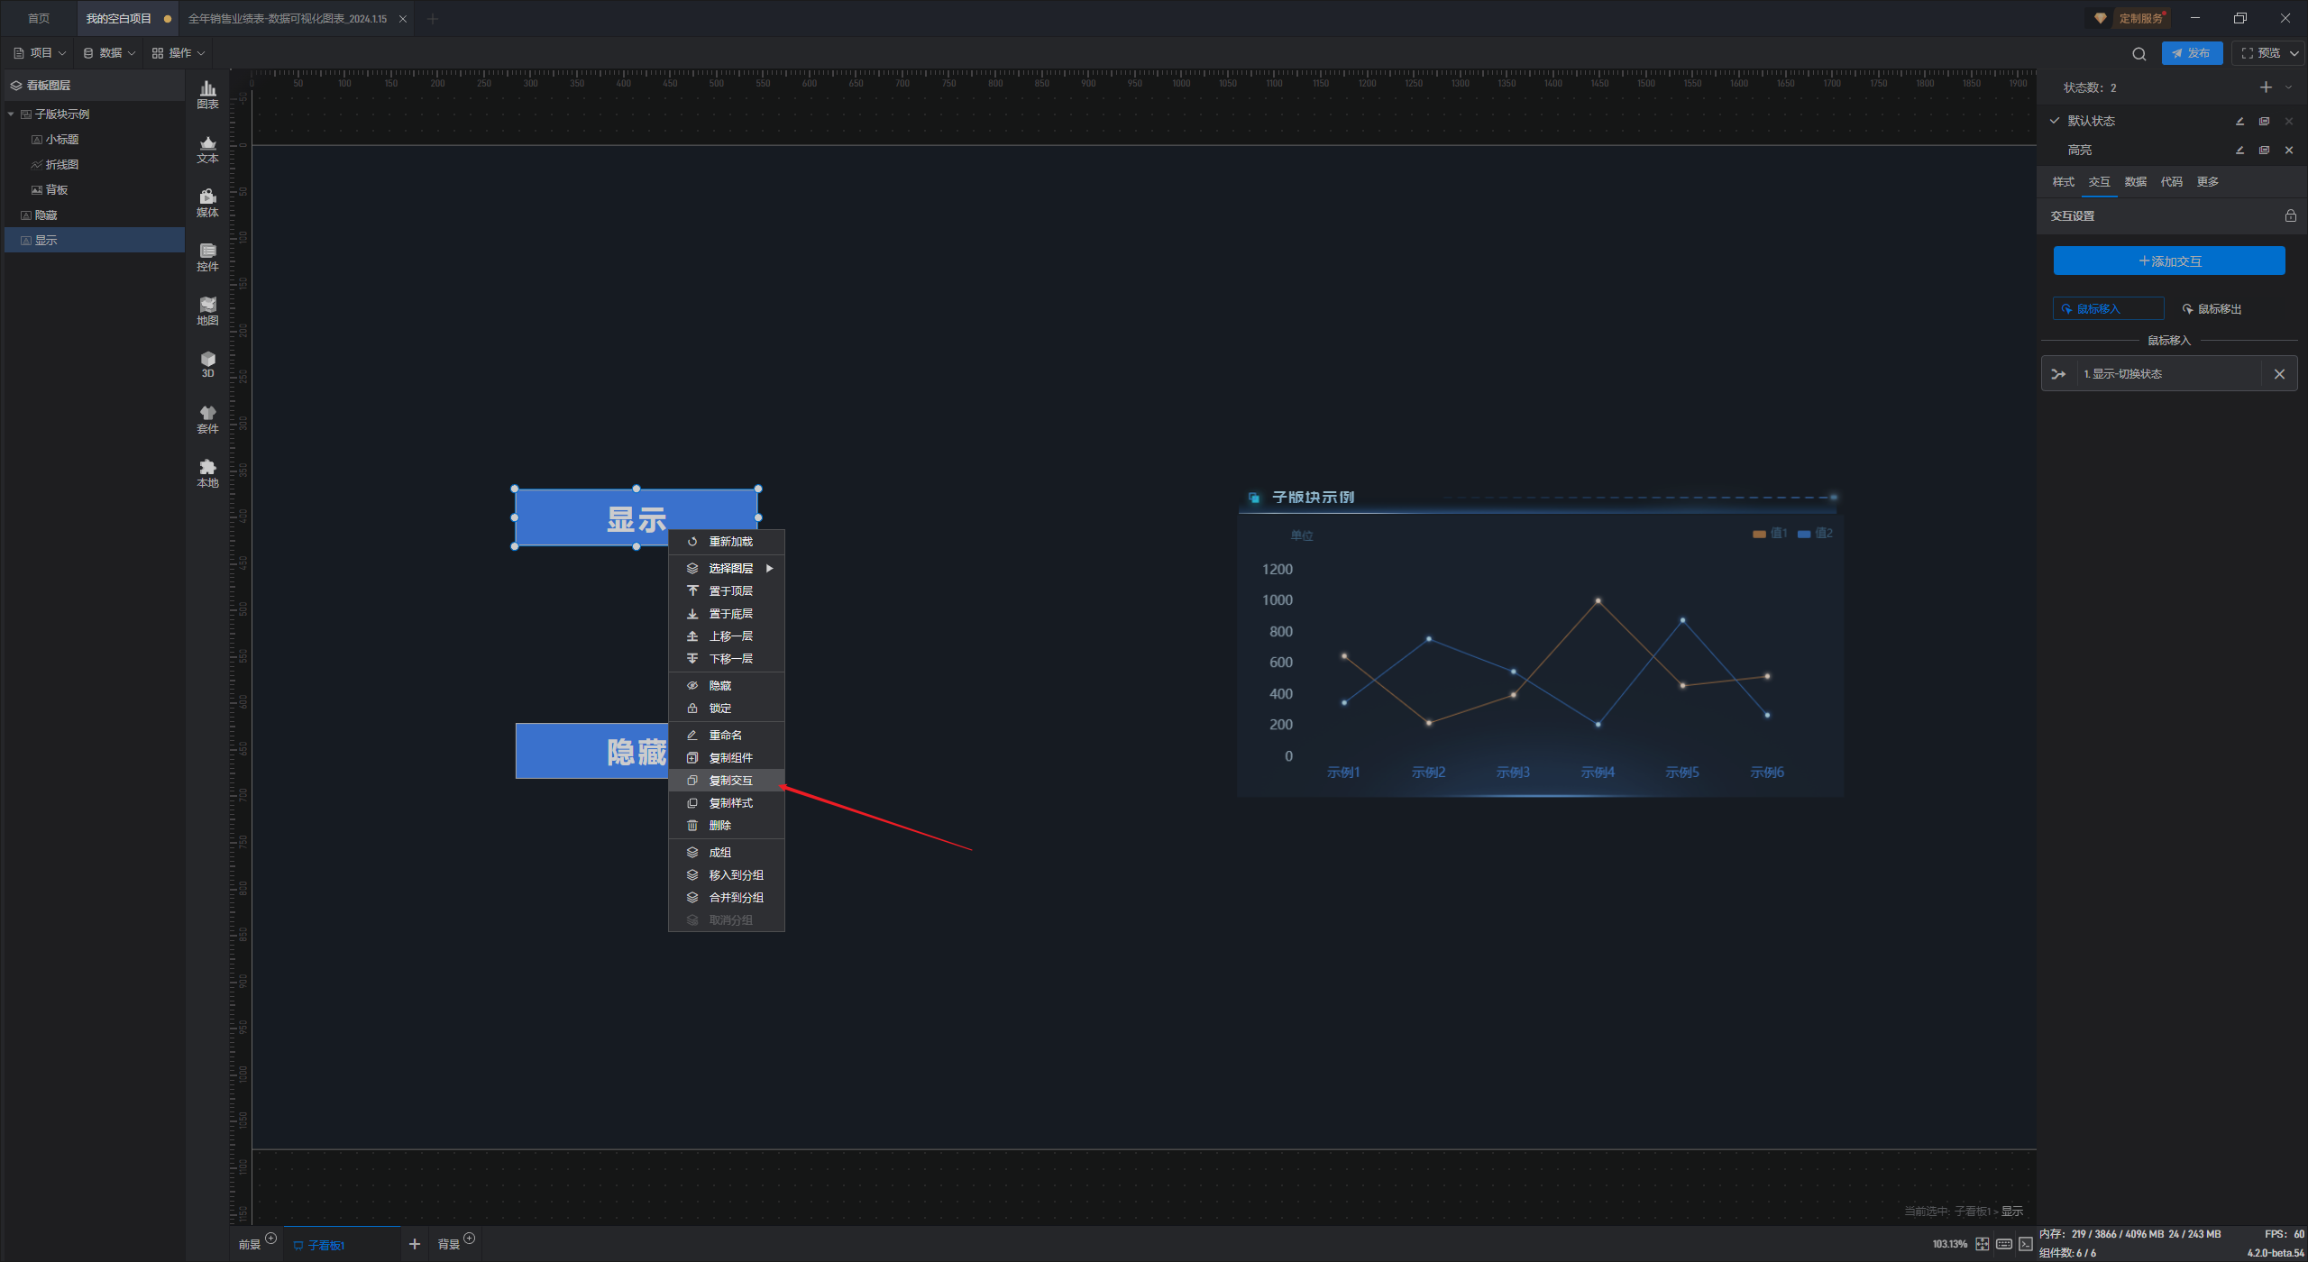
Task: Click edit pencil icon for 高亮 state
Action: 2239,150
